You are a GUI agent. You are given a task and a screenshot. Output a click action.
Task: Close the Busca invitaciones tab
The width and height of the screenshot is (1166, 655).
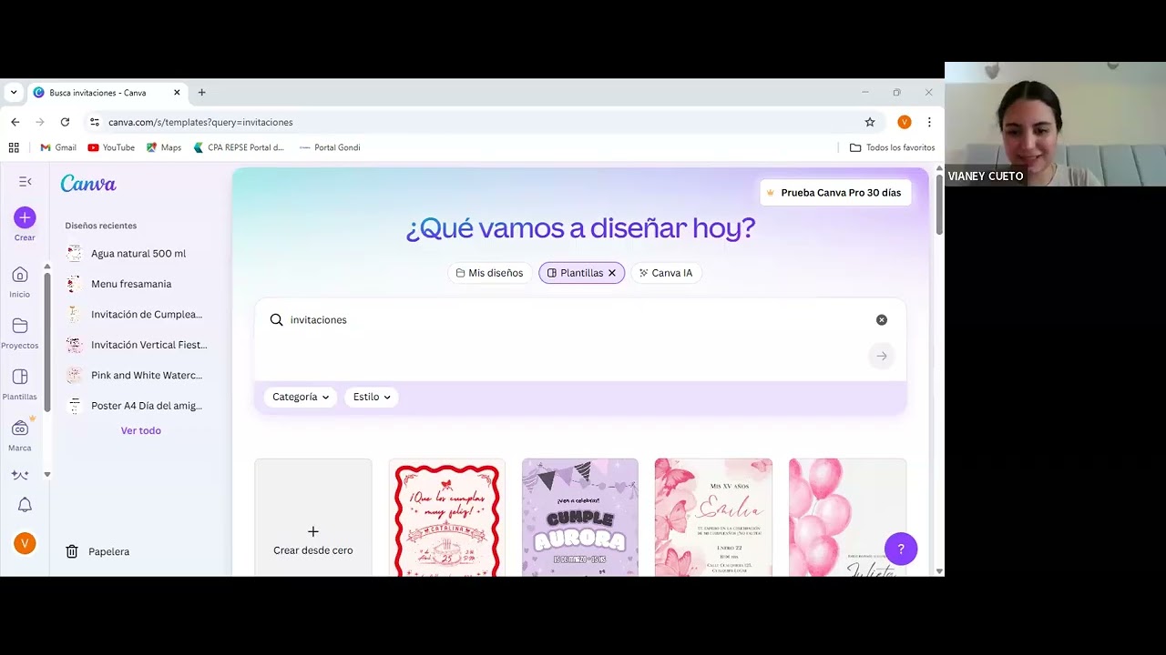coord(177,92)
